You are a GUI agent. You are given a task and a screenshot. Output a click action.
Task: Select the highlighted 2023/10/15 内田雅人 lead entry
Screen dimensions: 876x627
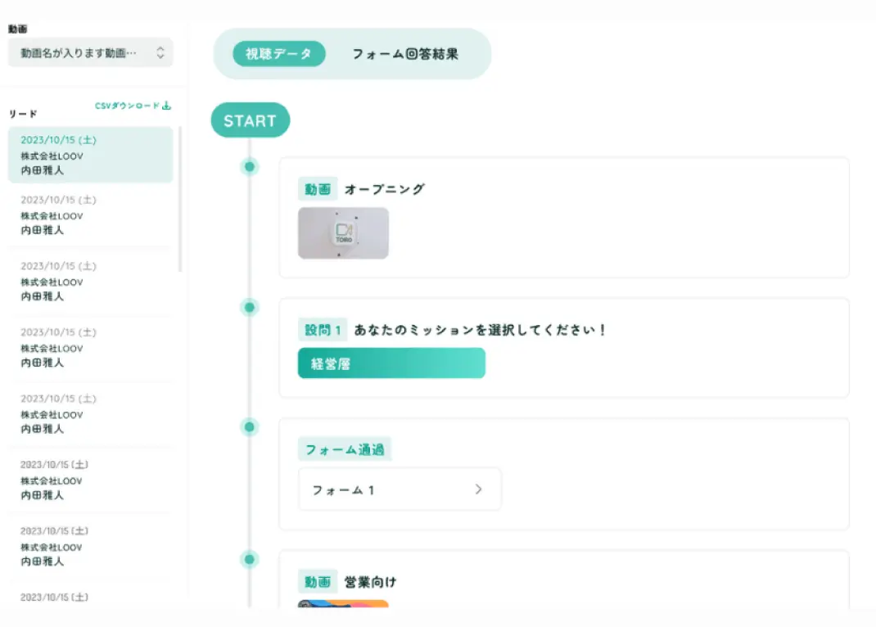point(90,155)
